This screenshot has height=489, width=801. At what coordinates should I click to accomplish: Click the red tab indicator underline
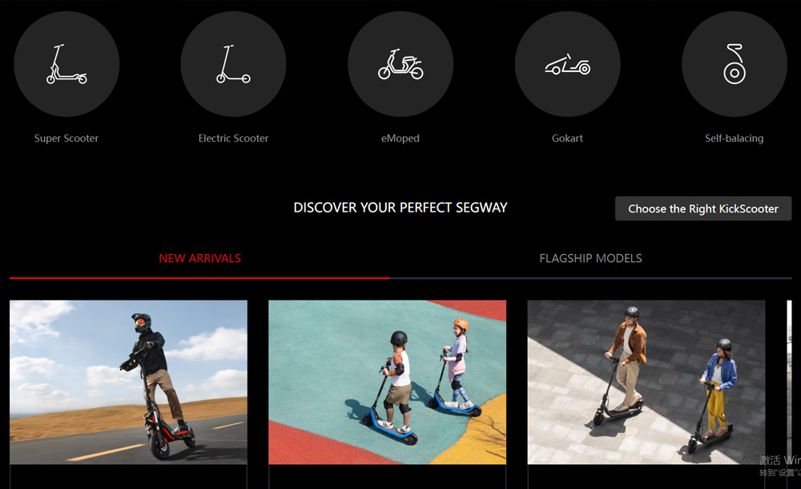pos(199,278)
